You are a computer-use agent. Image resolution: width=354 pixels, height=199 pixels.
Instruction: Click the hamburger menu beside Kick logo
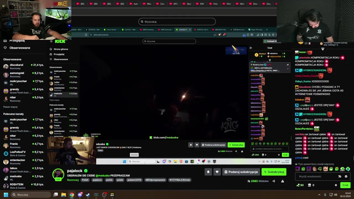pyautogui.click(x=51, y=41)
